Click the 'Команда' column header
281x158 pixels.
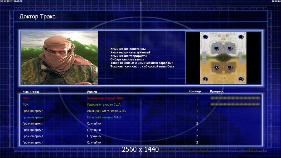[x=195, y=91]
